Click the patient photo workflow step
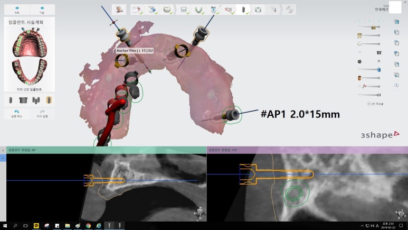Viewport: 408px width, 230px height. click(120, 10)
